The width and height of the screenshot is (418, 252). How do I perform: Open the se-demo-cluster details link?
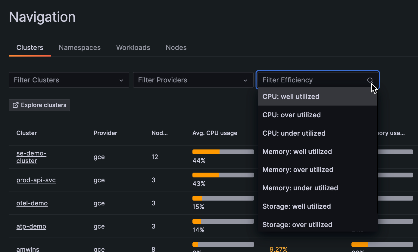coord(31,157)
